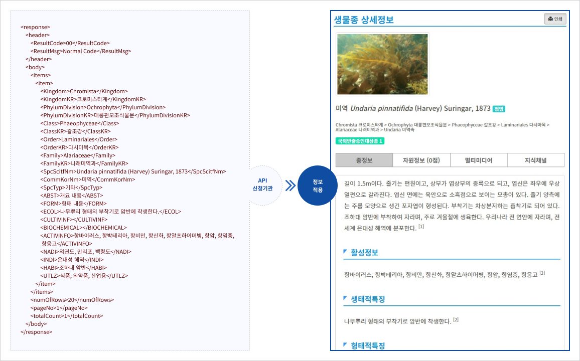Image resolution: width=580 pixels, height=361 pixels.
Task: Click the <Kingdom>Chromista XML line
Action: [84, 91]
